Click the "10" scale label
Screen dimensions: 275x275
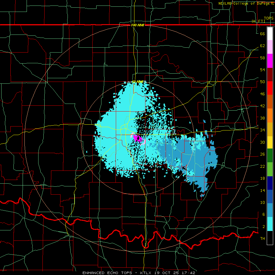pyautogui.click(x=262, y=203)
